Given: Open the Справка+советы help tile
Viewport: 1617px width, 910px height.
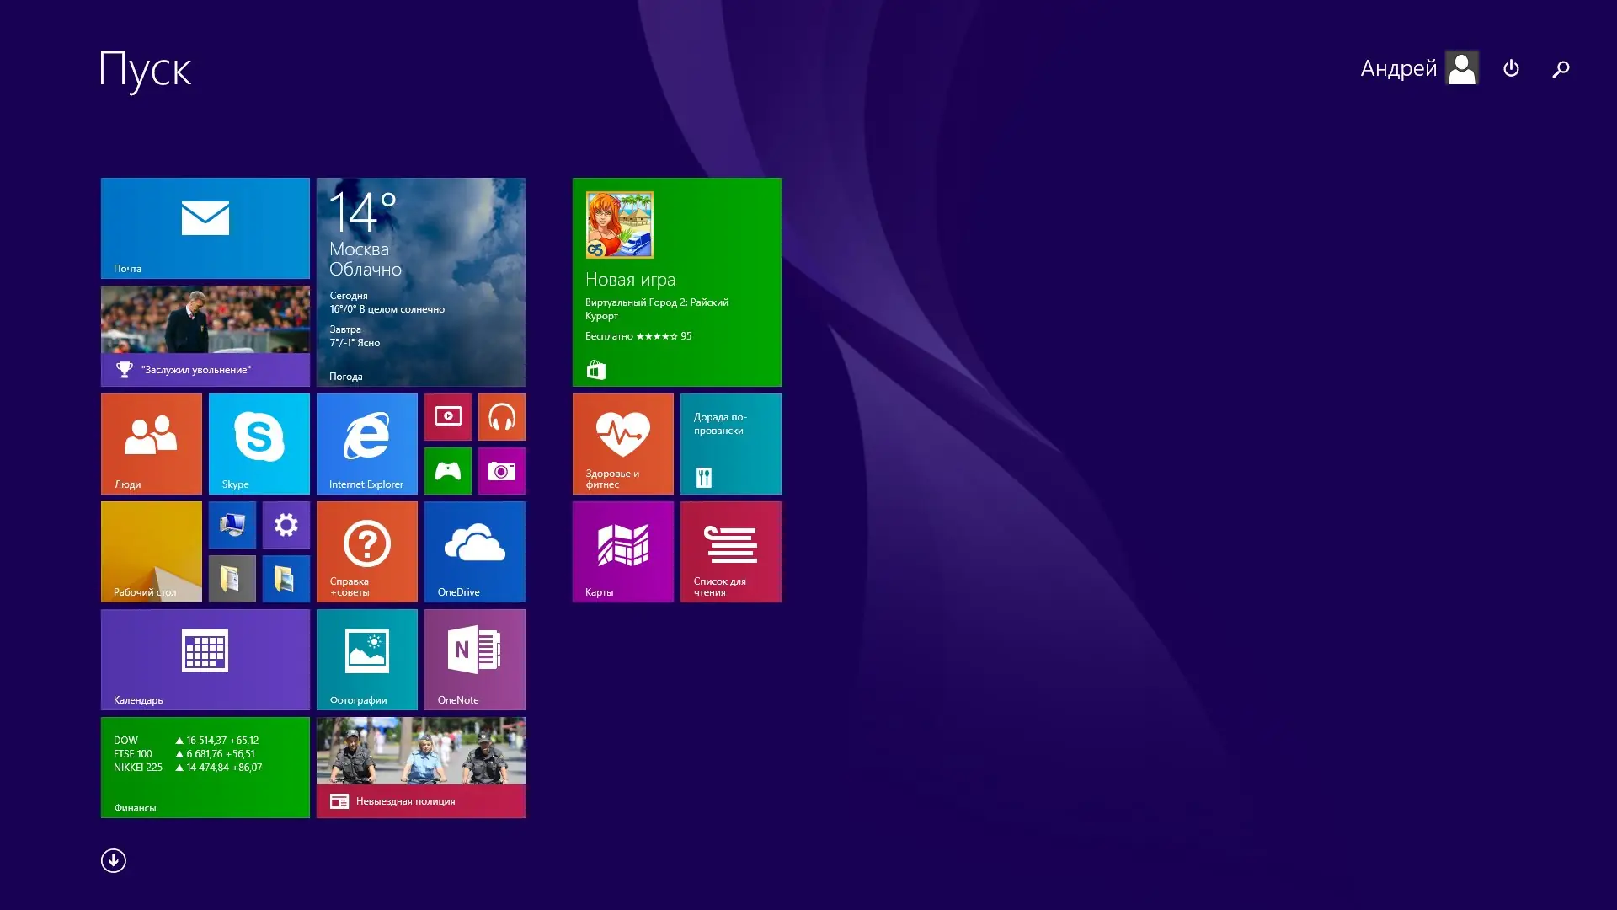Looking at the screenshot, I should [366, 551].
